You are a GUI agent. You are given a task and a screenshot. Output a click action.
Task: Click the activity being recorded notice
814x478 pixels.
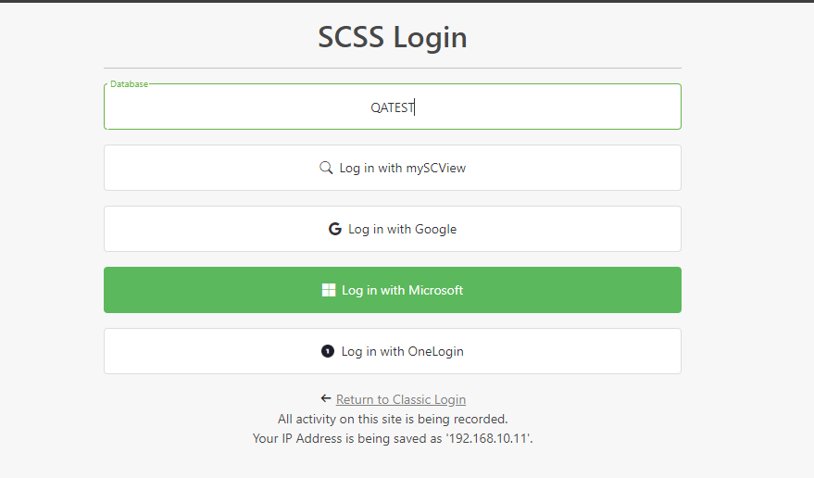click(x=393, y=420)
